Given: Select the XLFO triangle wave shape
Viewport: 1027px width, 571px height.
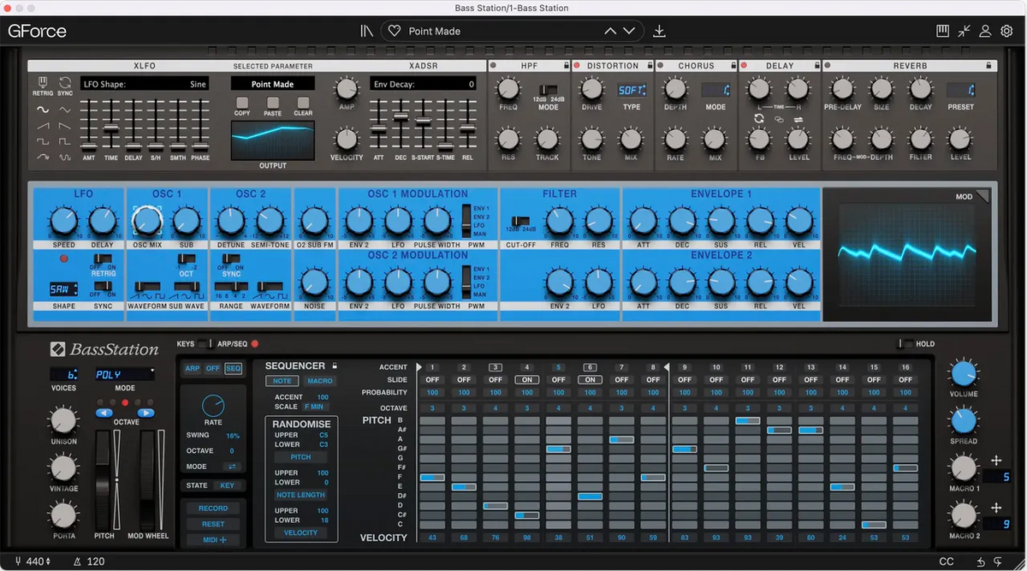Looking at the screenshot, I should click(65, 110).
